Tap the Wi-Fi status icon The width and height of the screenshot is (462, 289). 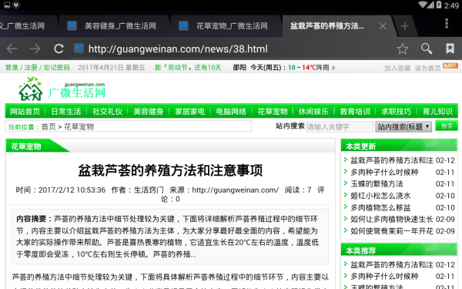point(423,5)
